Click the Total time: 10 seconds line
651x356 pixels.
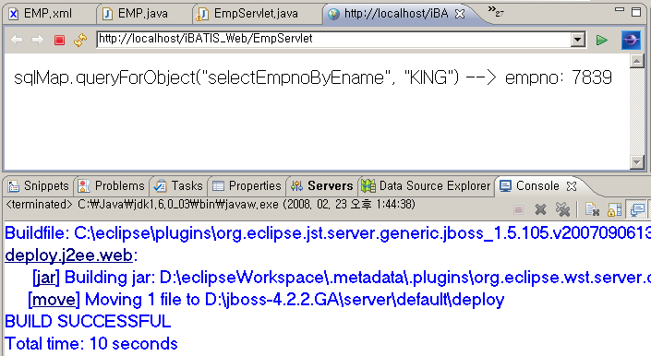point(91,344)
